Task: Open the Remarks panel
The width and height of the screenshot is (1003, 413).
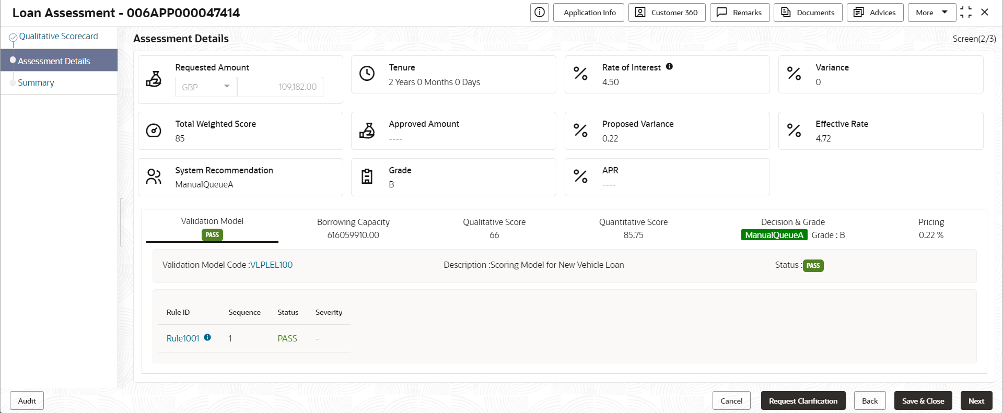Action: tap(740, 13)
